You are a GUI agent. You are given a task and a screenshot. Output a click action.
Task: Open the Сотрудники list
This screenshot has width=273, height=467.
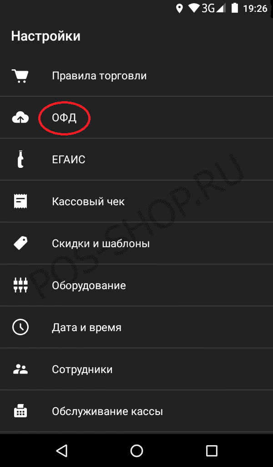[136, 369]
